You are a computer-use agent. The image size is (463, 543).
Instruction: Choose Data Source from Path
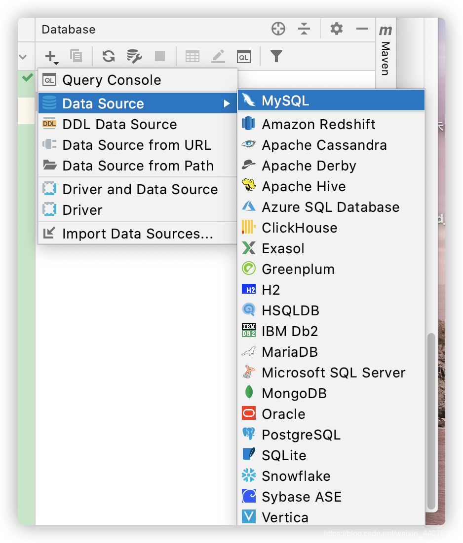138,166
